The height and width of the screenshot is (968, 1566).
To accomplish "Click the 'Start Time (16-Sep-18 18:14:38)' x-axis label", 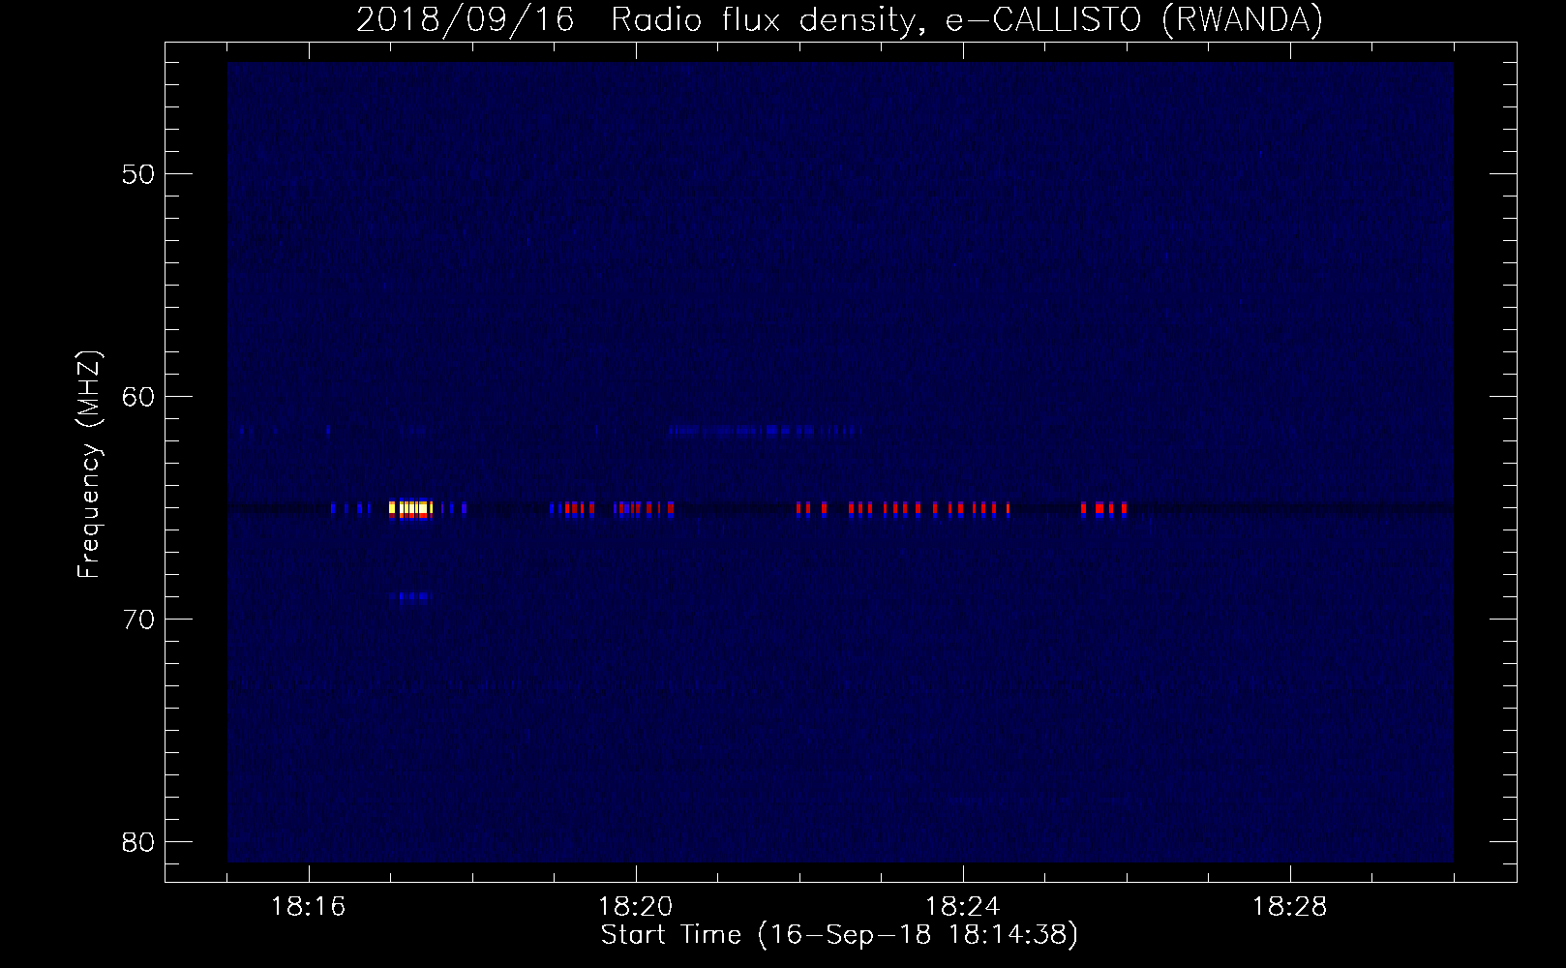I will pos(839,935).
